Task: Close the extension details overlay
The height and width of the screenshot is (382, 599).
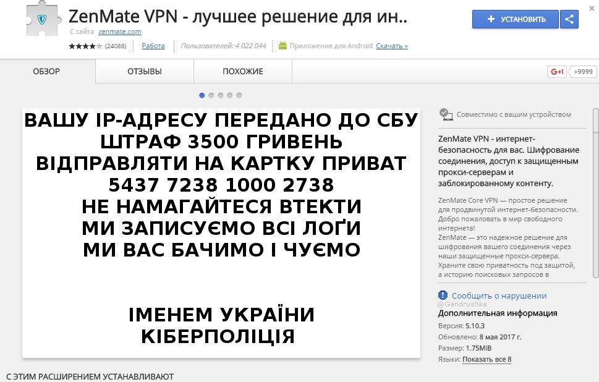Action: click(592, 8)
